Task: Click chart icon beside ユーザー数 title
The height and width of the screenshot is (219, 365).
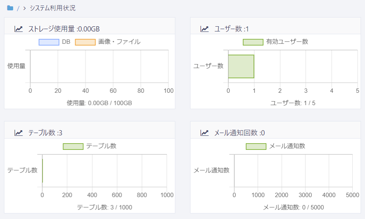Action: 204,29
